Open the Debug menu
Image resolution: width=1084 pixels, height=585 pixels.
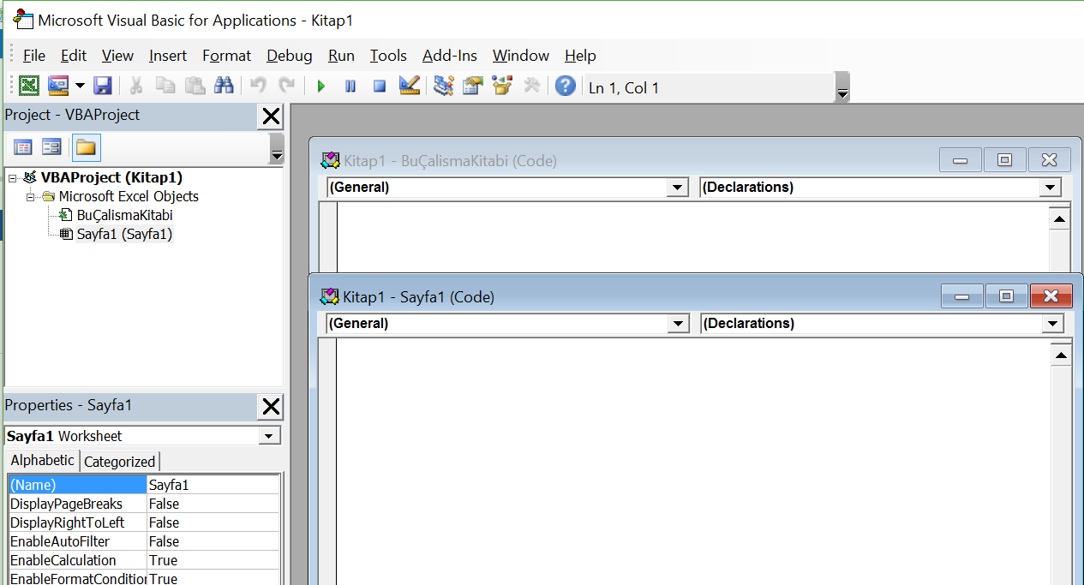290,56
